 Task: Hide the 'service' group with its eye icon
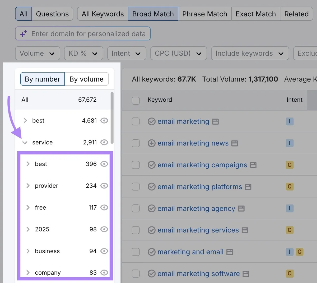(x=104, y=142)
